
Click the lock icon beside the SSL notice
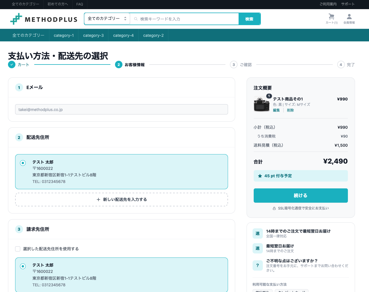point(274,208)
